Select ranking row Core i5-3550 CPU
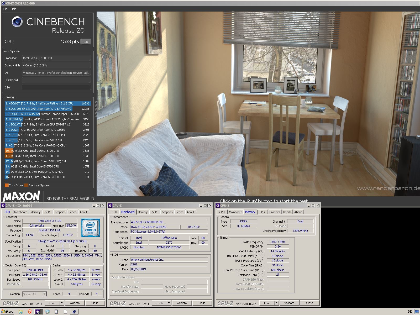 48,166
